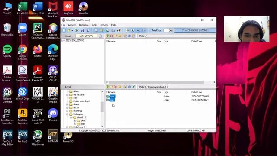Click the Data CD/DVD image type button
This screenshot has width=277, height=156.
[87, 36]
